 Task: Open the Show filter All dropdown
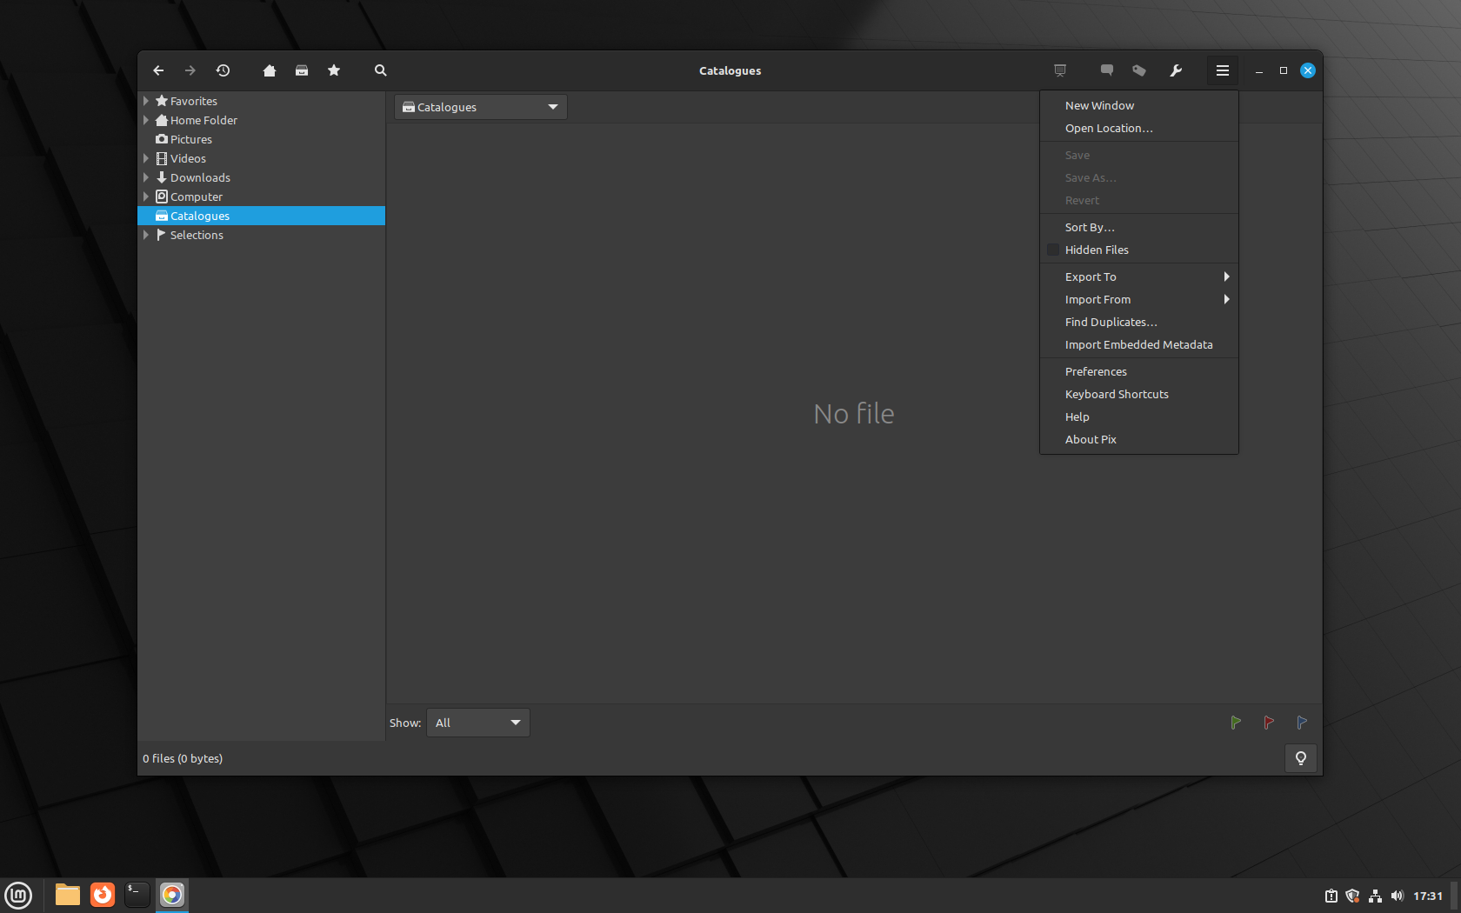click(x=478, y=723)
